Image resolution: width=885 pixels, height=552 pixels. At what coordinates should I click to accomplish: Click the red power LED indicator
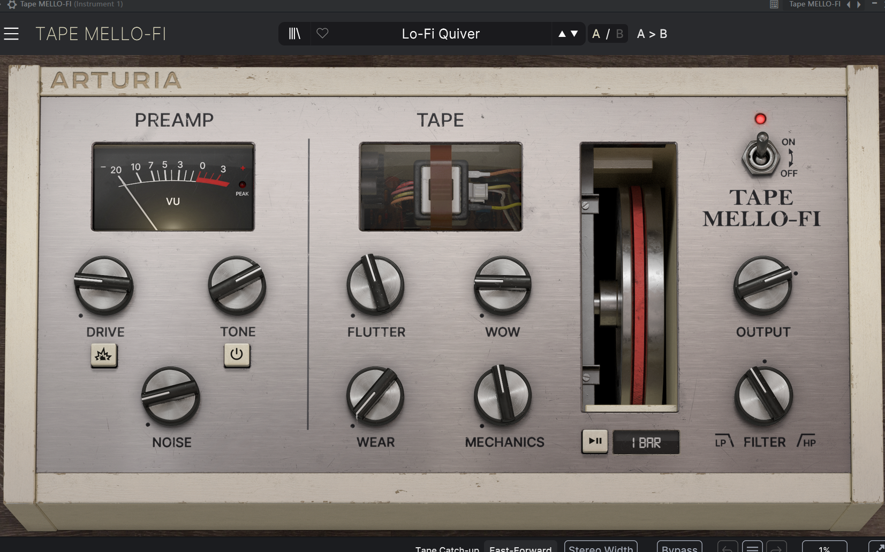760,119
